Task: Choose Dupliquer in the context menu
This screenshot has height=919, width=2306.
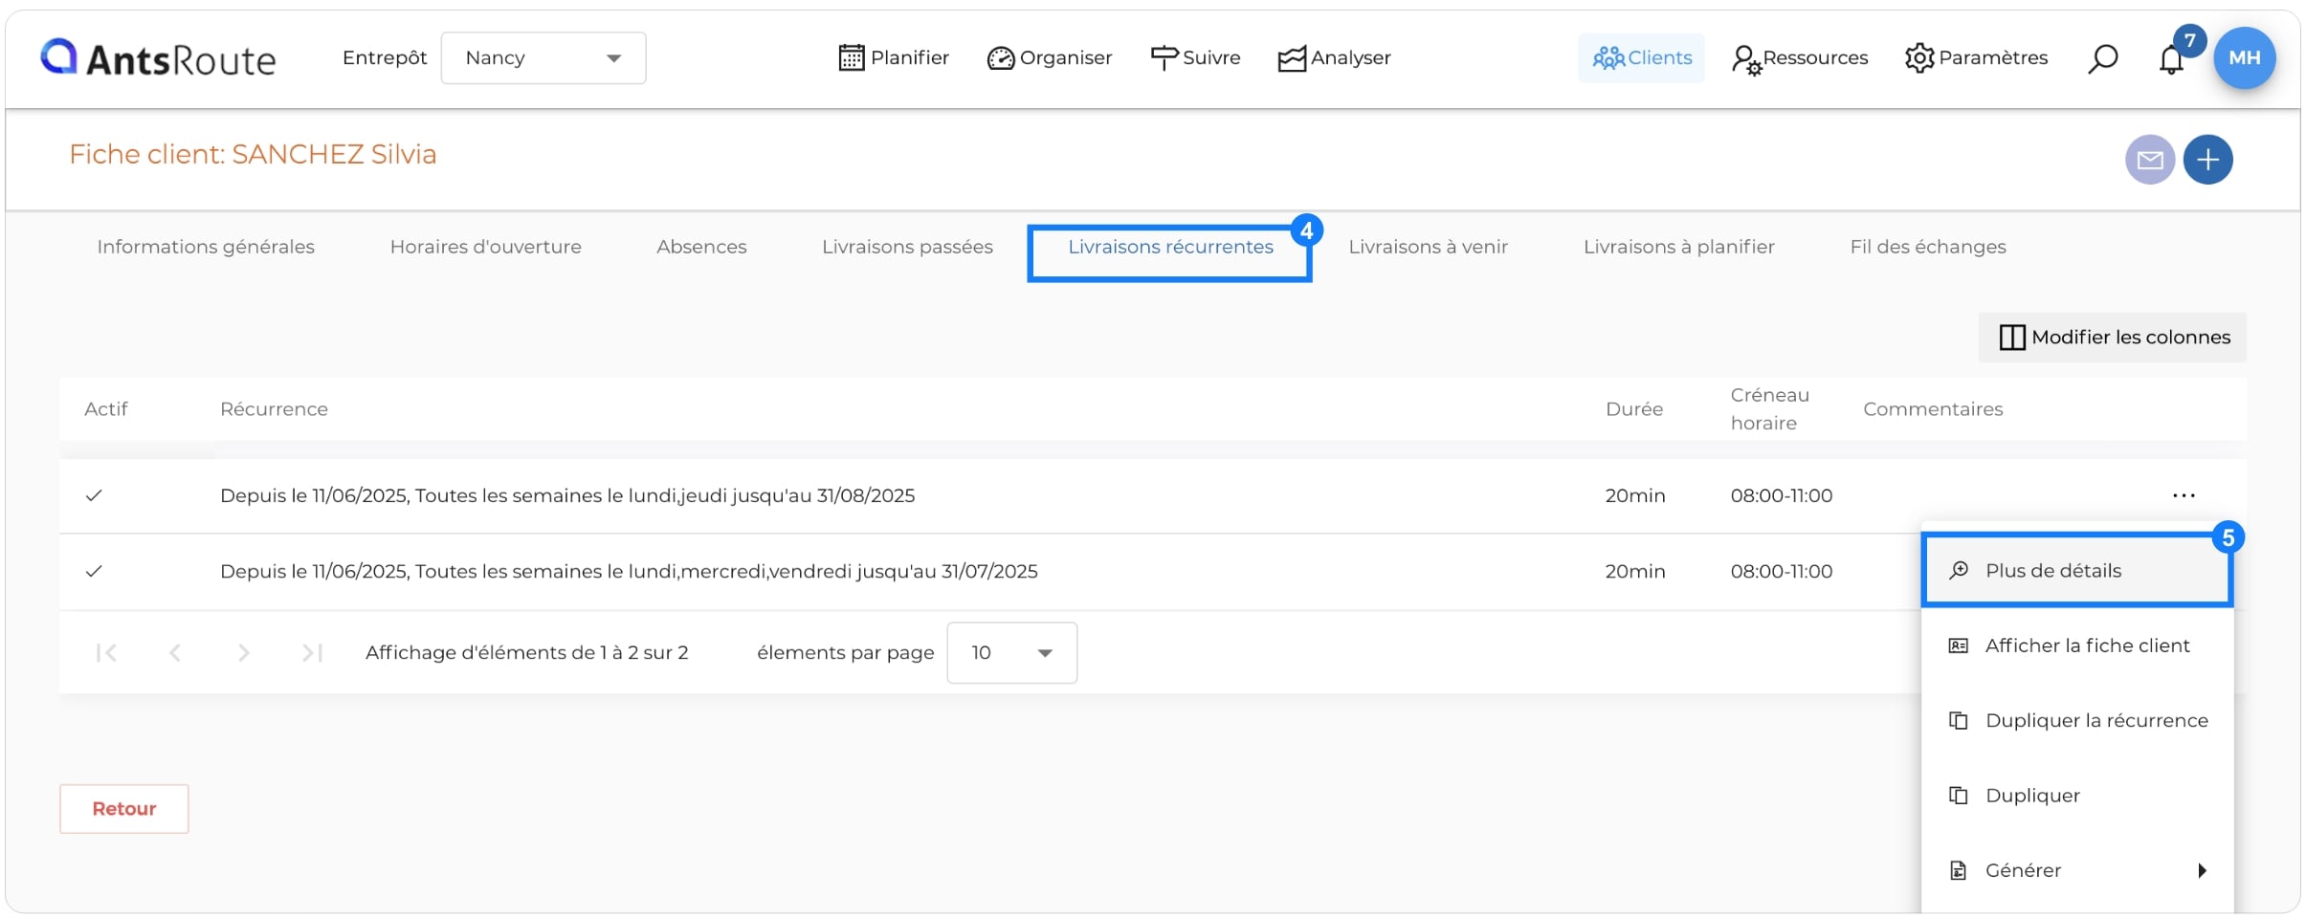Action: 2077,796
